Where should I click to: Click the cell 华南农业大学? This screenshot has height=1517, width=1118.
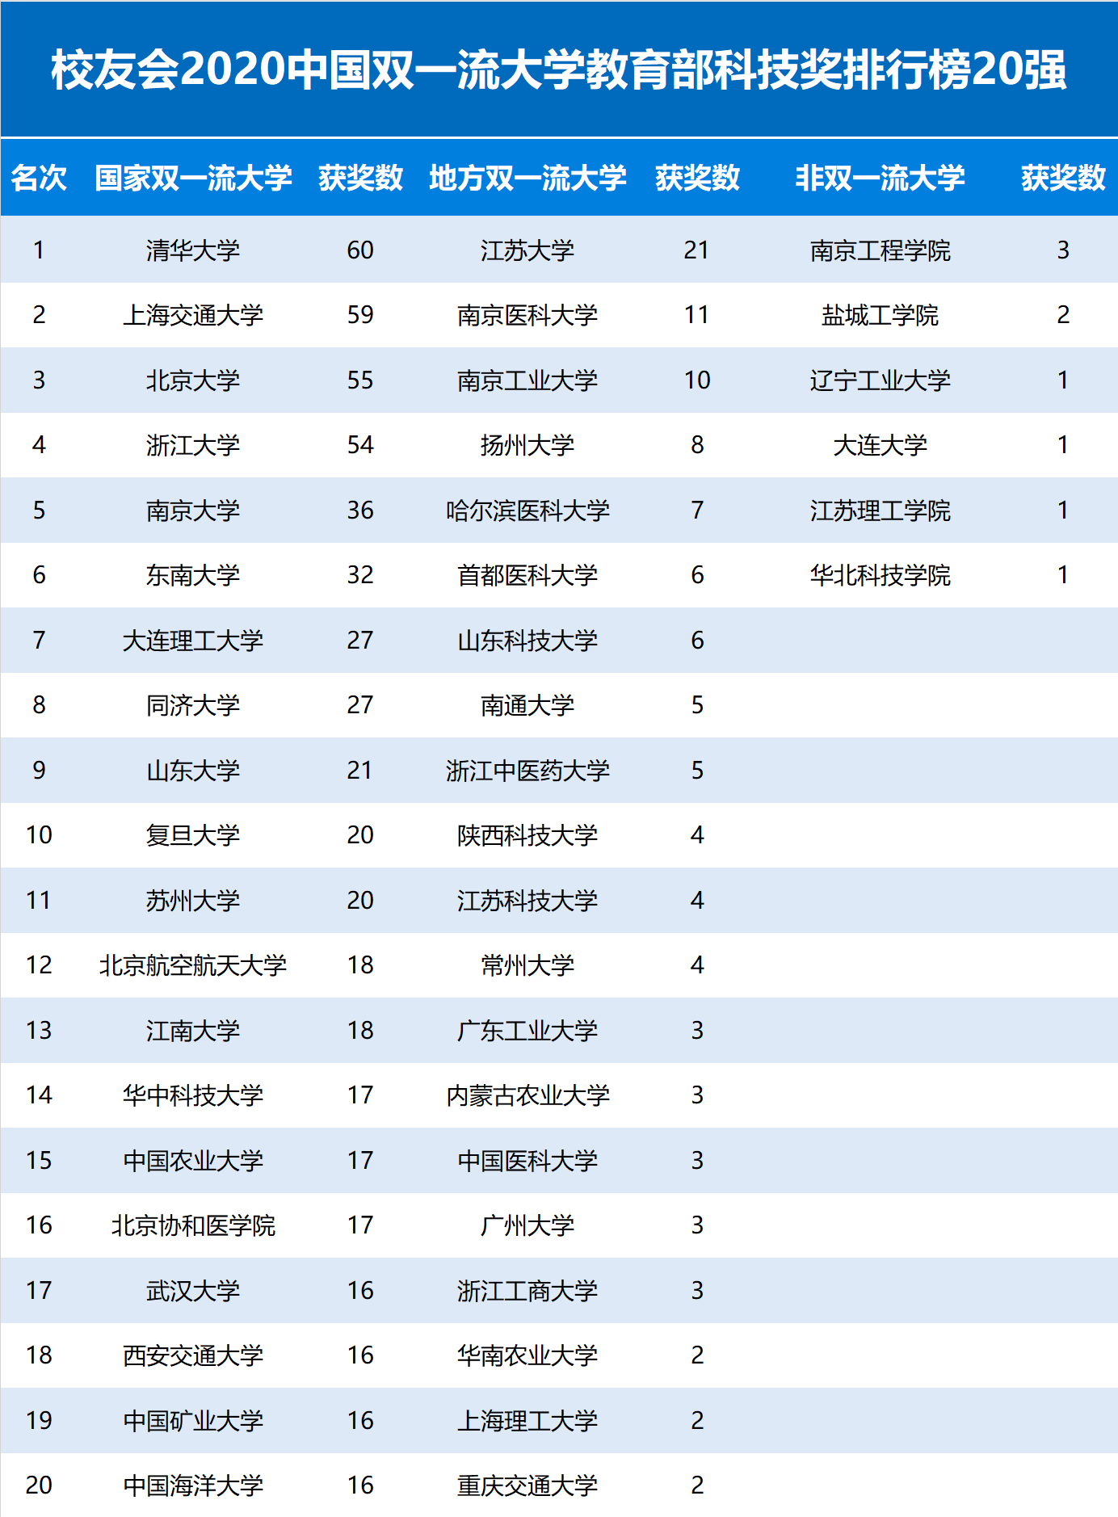tap(527, 1355)
